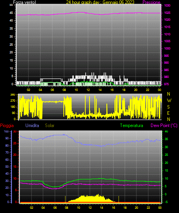Click the E wind direction label
179x213 pixels.
168,113
